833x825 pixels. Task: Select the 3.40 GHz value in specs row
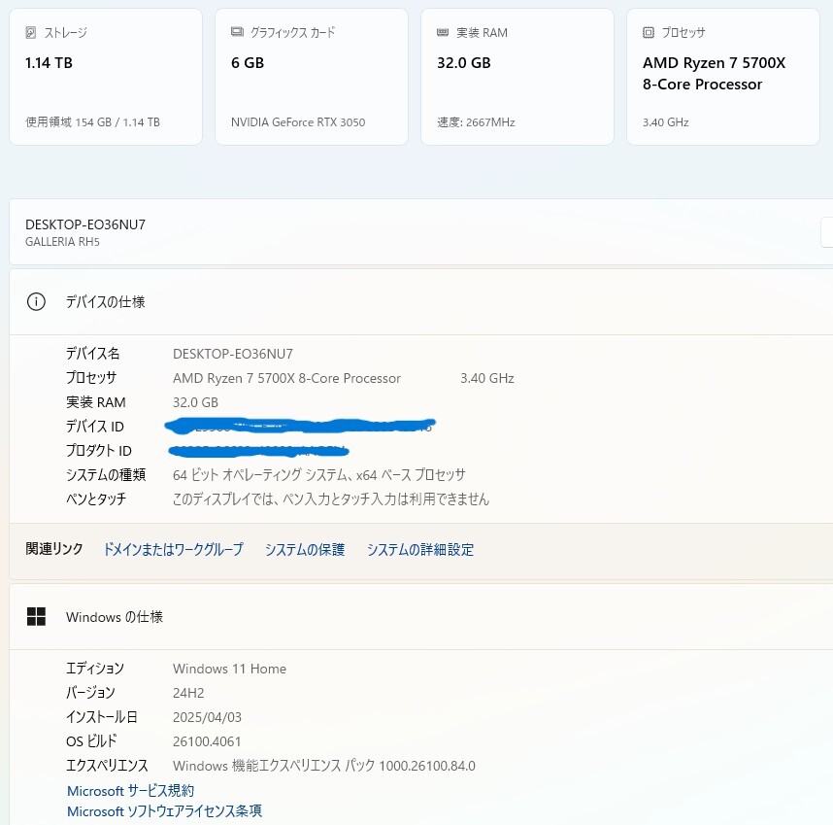(x=487, y=378)
